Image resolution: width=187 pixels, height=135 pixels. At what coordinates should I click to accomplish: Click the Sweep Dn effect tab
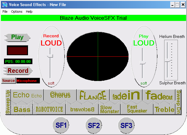pyautogui.click(x=178, y=102)
